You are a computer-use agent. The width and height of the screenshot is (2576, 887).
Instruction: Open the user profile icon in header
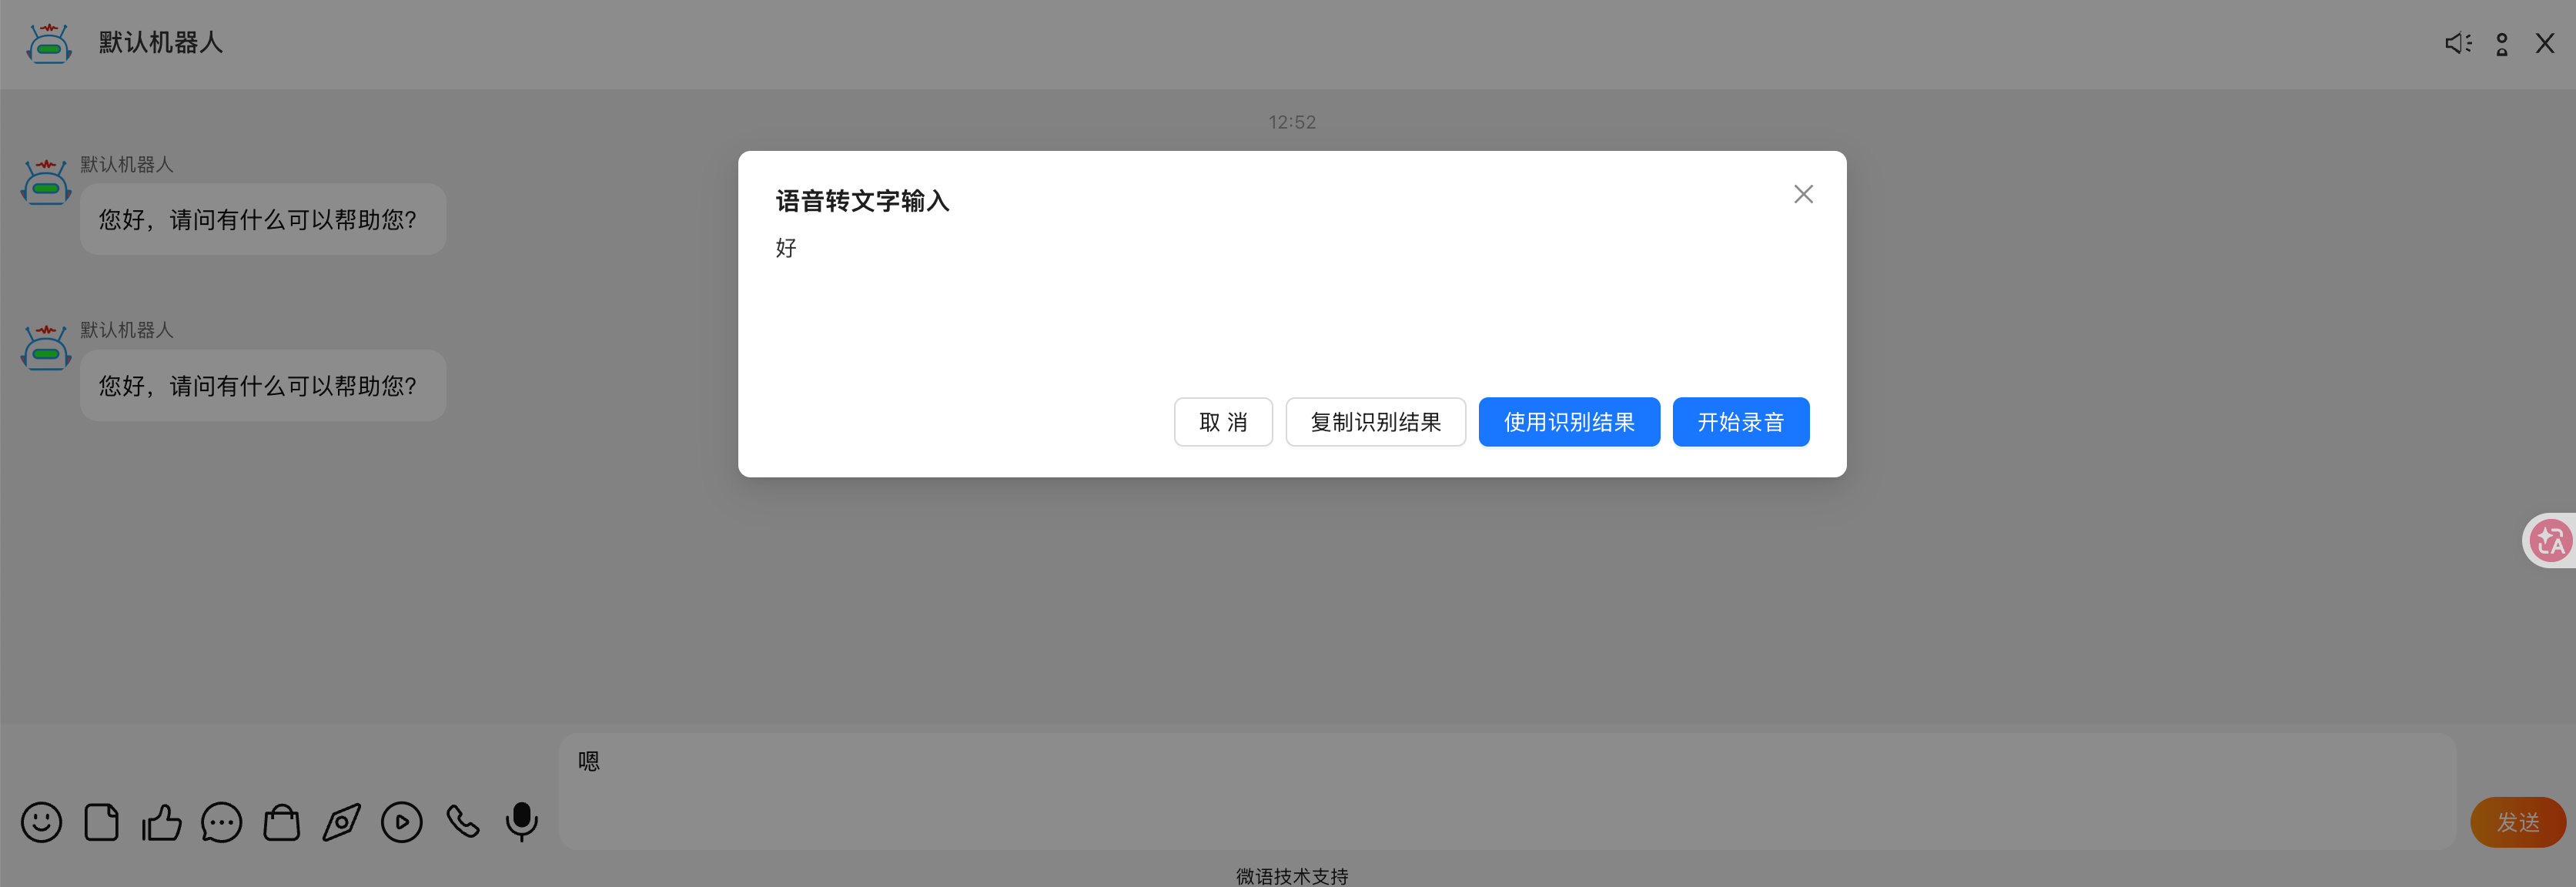point(2501,44)
